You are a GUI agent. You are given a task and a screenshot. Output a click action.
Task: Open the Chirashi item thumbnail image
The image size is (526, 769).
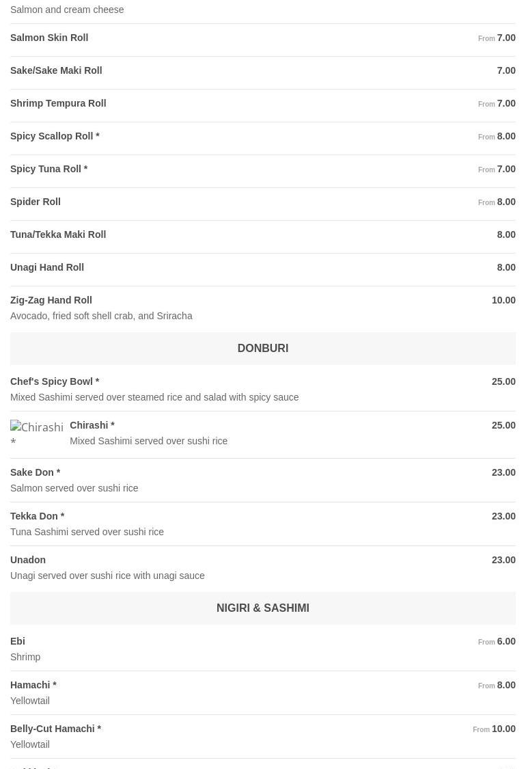click(x=37, y=433)
